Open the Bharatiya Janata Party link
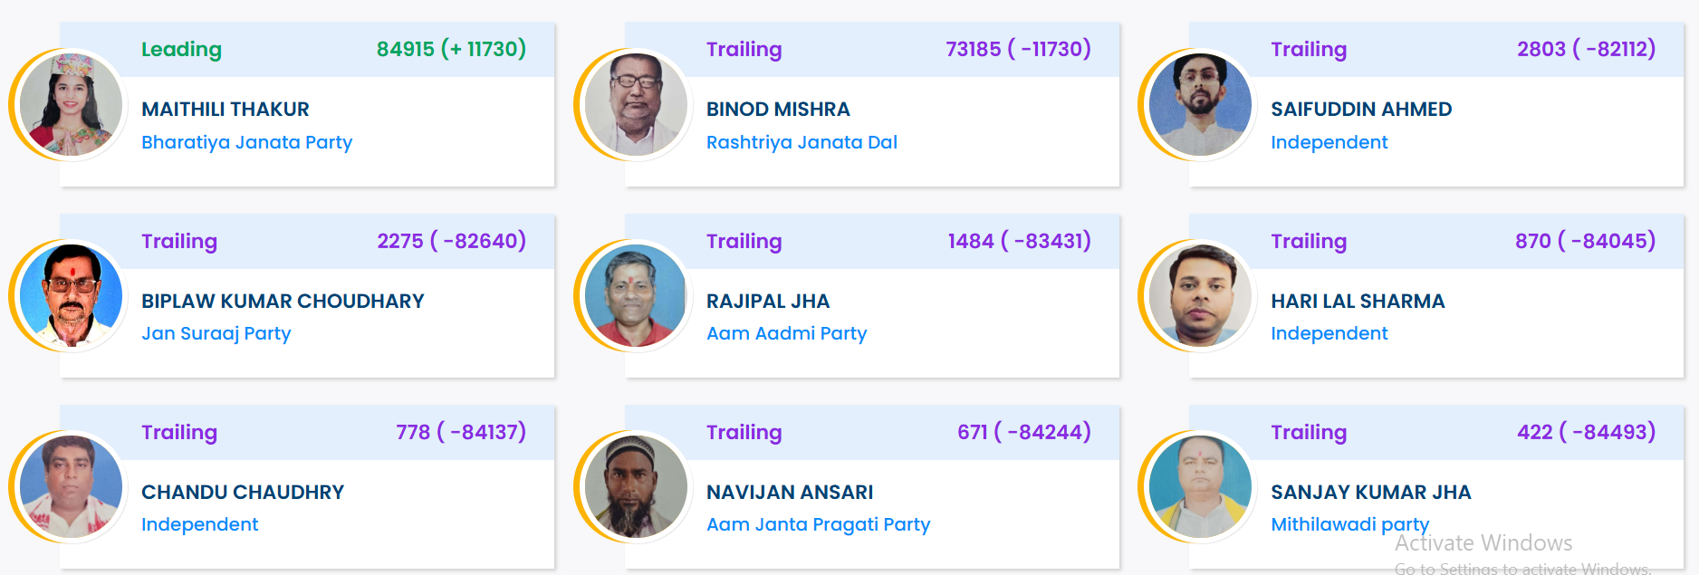 tap(247, 142)
